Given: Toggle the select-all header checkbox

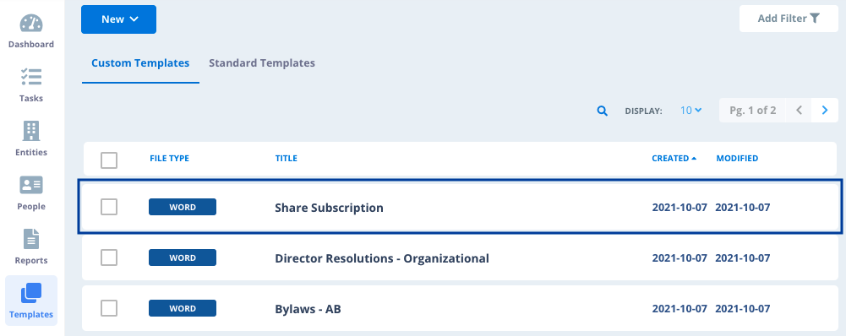Looking at the screenshot, I should click(109, 160).
